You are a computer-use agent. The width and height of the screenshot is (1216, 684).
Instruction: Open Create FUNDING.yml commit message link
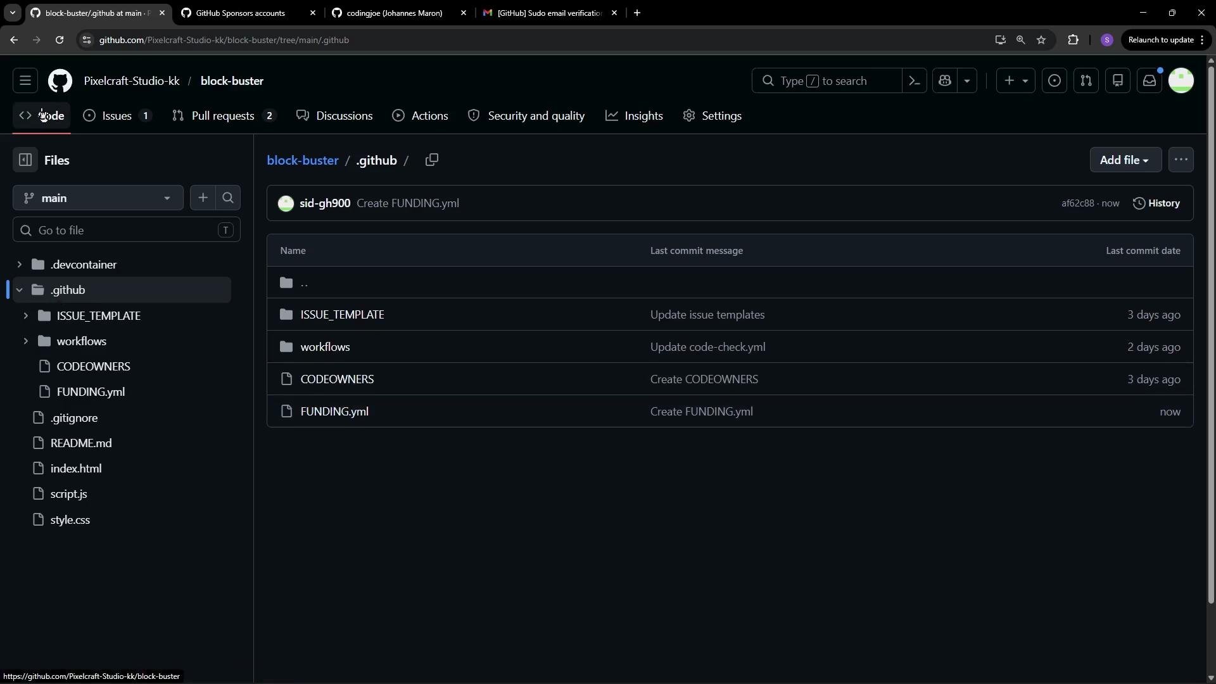pyautogui.click(x=408, y=203)
